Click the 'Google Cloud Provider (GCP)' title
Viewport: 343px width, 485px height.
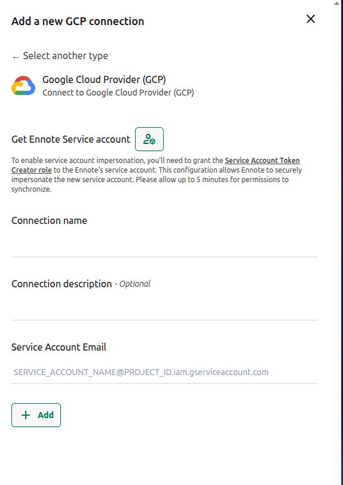104,79
